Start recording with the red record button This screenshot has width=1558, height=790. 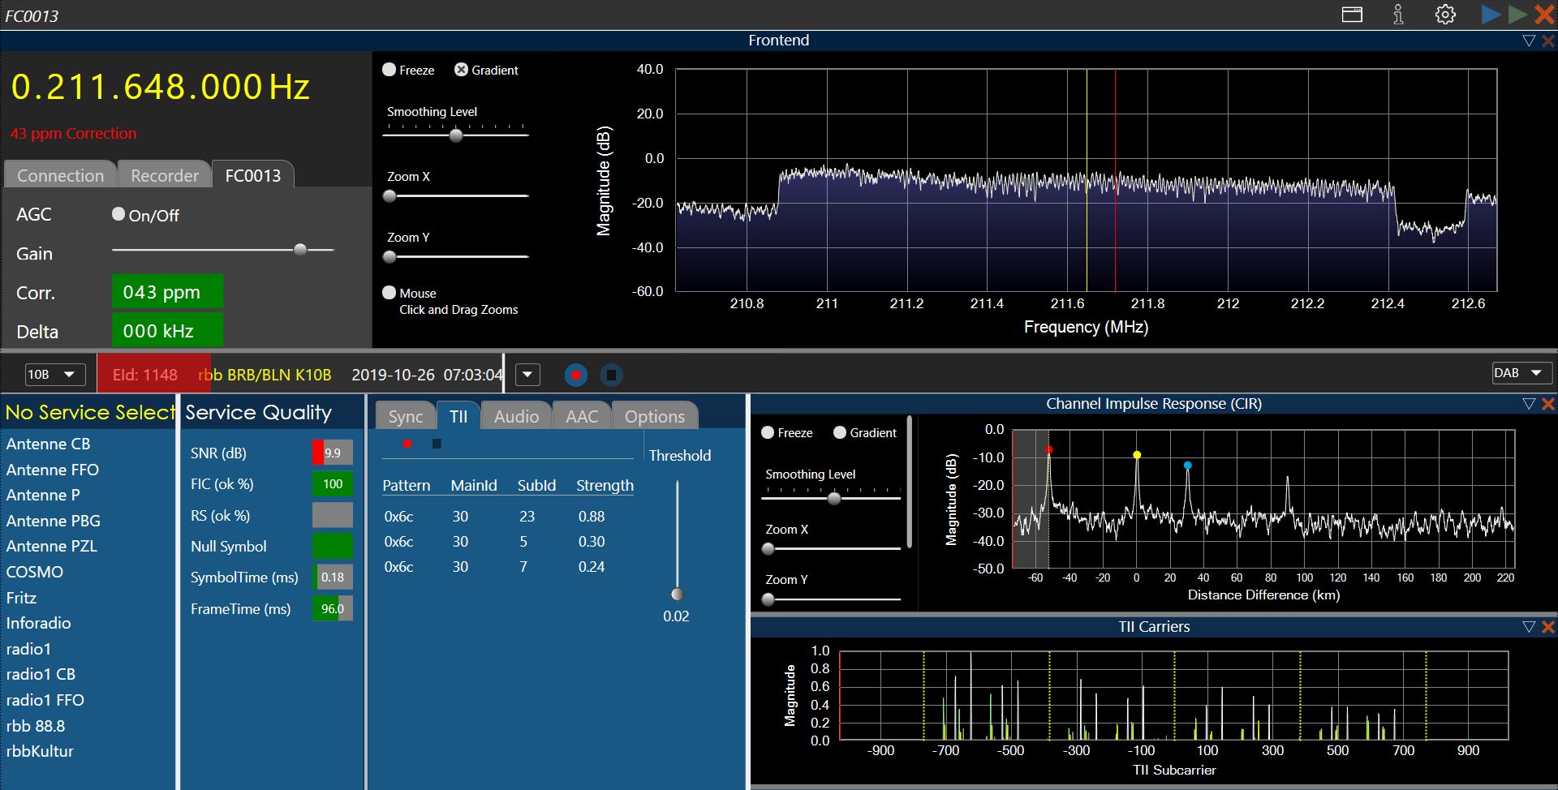coord(575,375)
